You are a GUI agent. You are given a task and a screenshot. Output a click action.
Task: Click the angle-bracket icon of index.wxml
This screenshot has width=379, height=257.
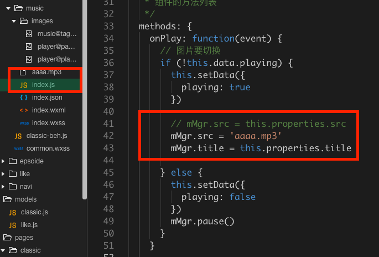click(x=24, y=110)
